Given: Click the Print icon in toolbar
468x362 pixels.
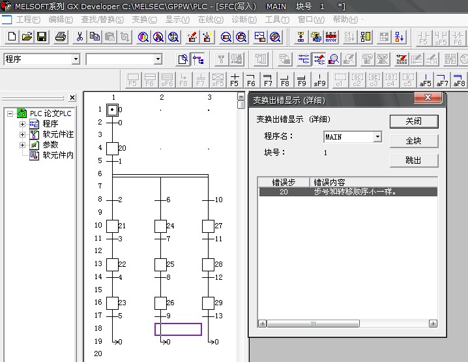Looking at the screenshot, I should (x=61, y=37).
